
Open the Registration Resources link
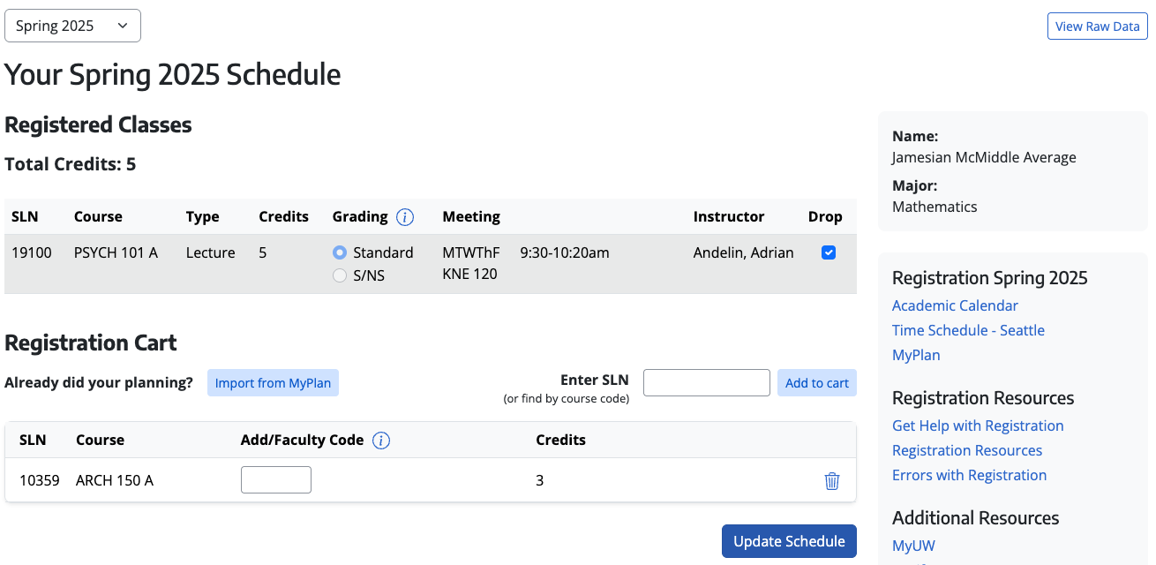pos(967,450)
